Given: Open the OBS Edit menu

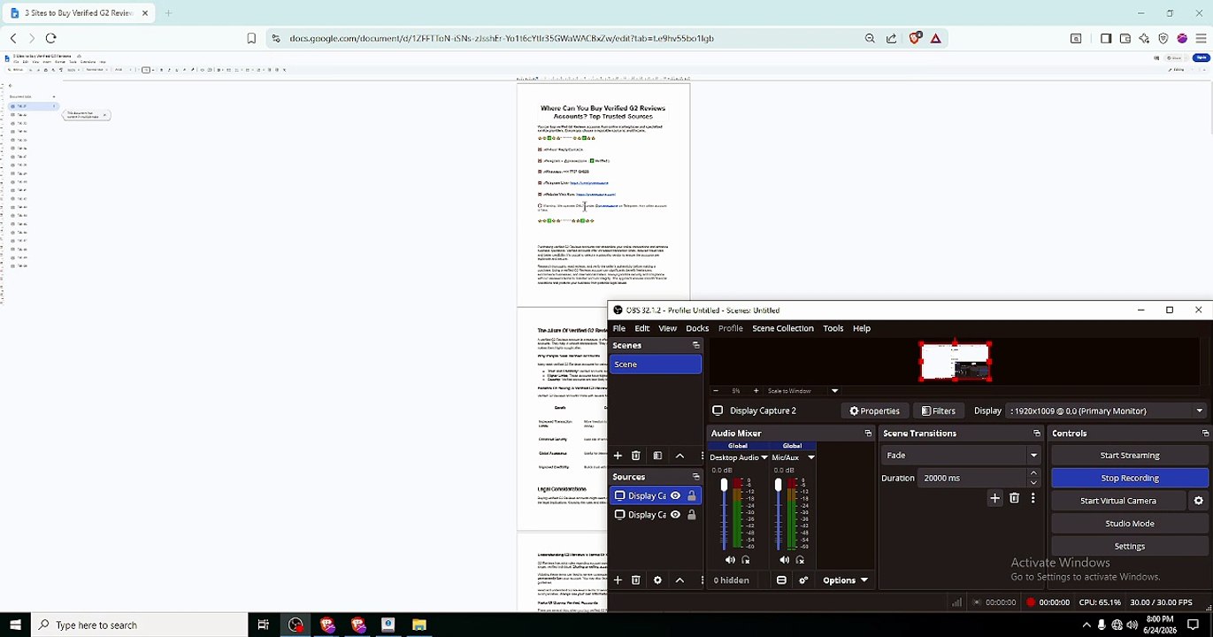Looking at the screenshot, I should (x=642, y=328).
